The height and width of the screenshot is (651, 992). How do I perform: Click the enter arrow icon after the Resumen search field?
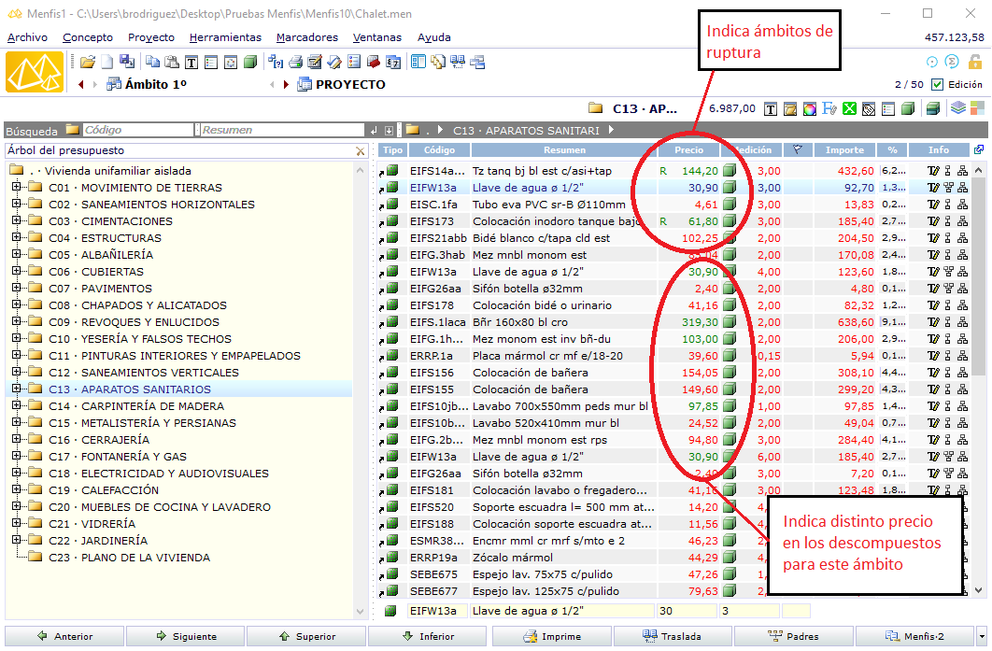pyautogui.click(x=374, y=131)
